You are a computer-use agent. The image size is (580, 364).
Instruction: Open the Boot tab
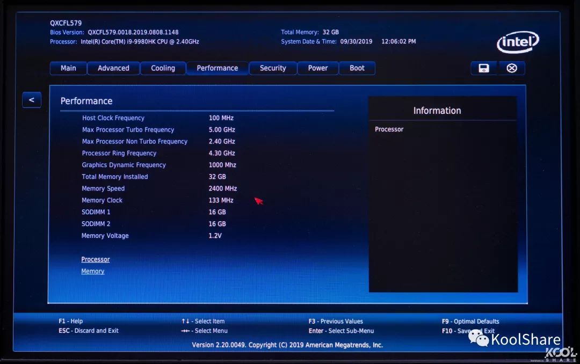(357, 68)
